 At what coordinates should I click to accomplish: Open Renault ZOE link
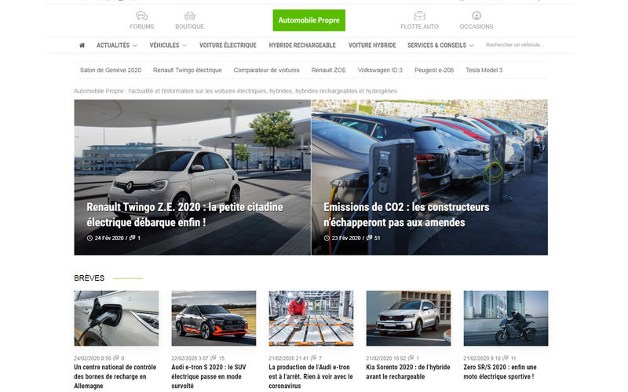[328, 70]
